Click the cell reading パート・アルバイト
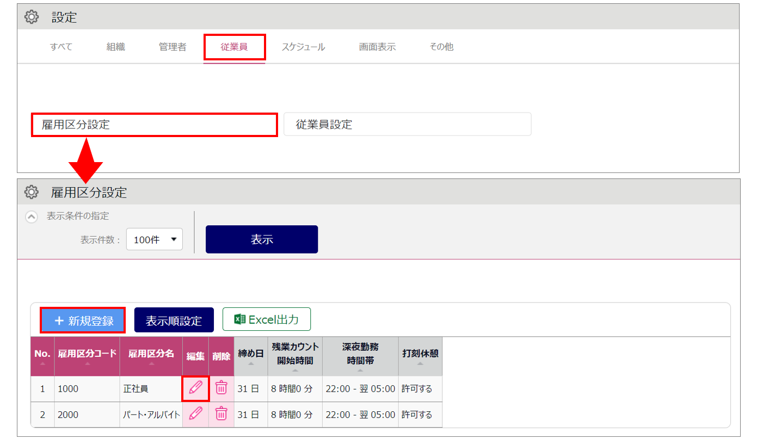The image size is (757, 439). click(151, 415)
